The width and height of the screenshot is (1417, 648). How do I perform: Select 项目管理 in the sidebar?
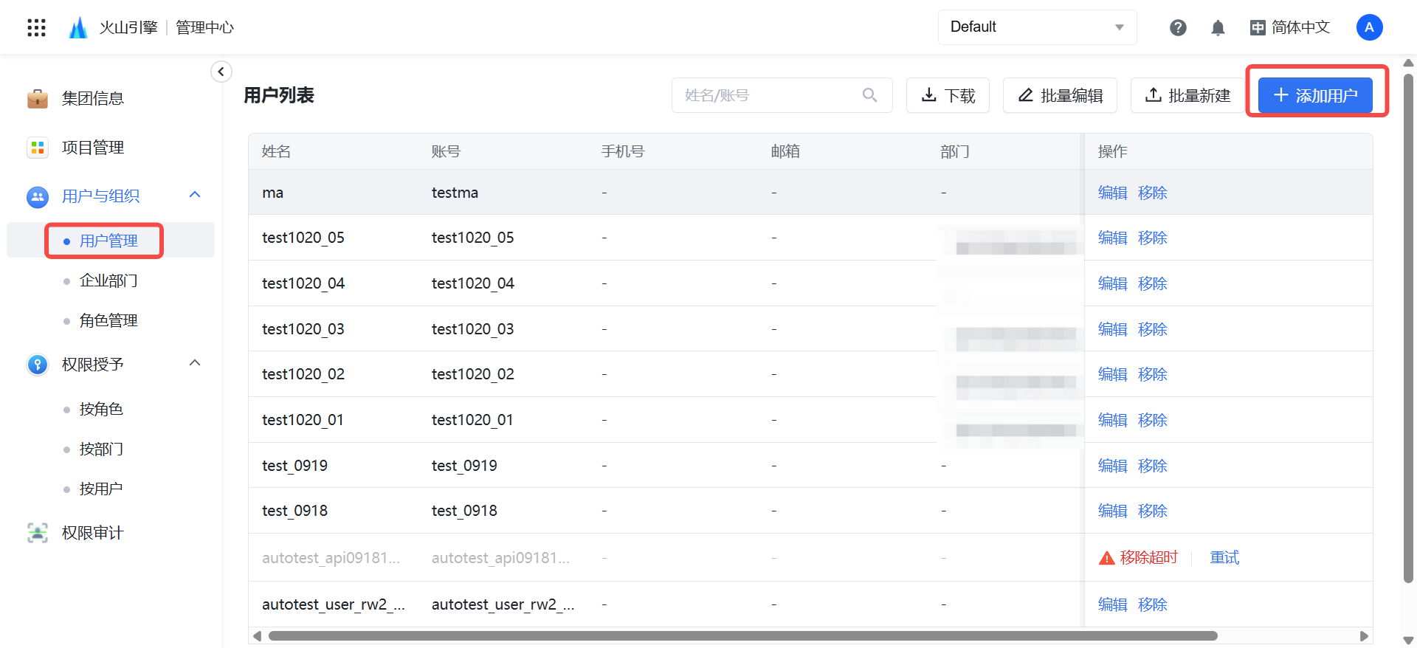click(x=92, y=148)
